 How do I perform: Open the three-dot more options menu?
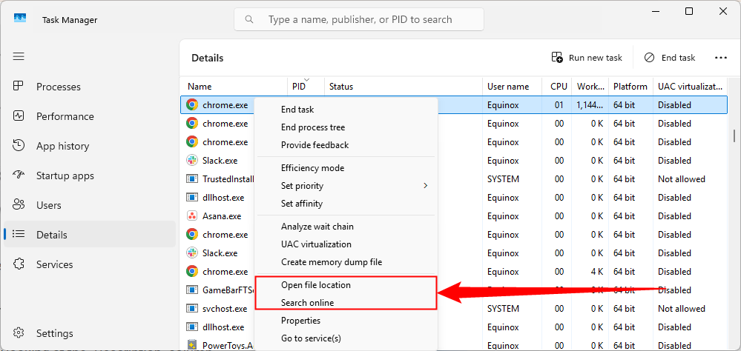click(720, 58)
